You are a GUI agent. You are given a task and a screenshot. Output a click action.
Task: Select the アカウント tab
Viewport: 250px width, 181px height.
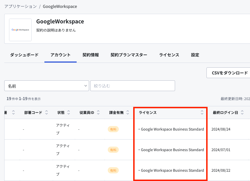61,55
